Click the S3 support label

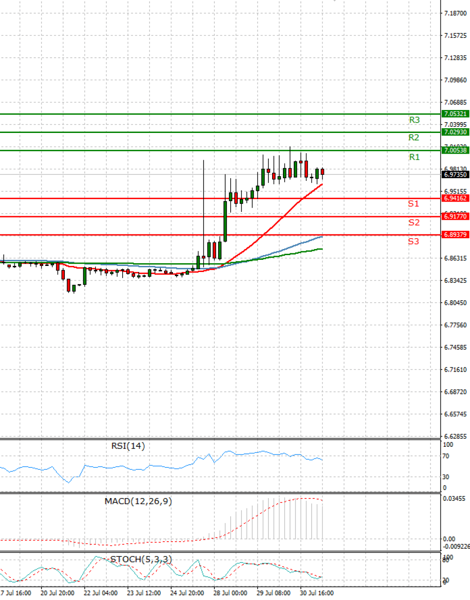pyautogui.click(x=413, y=241)
